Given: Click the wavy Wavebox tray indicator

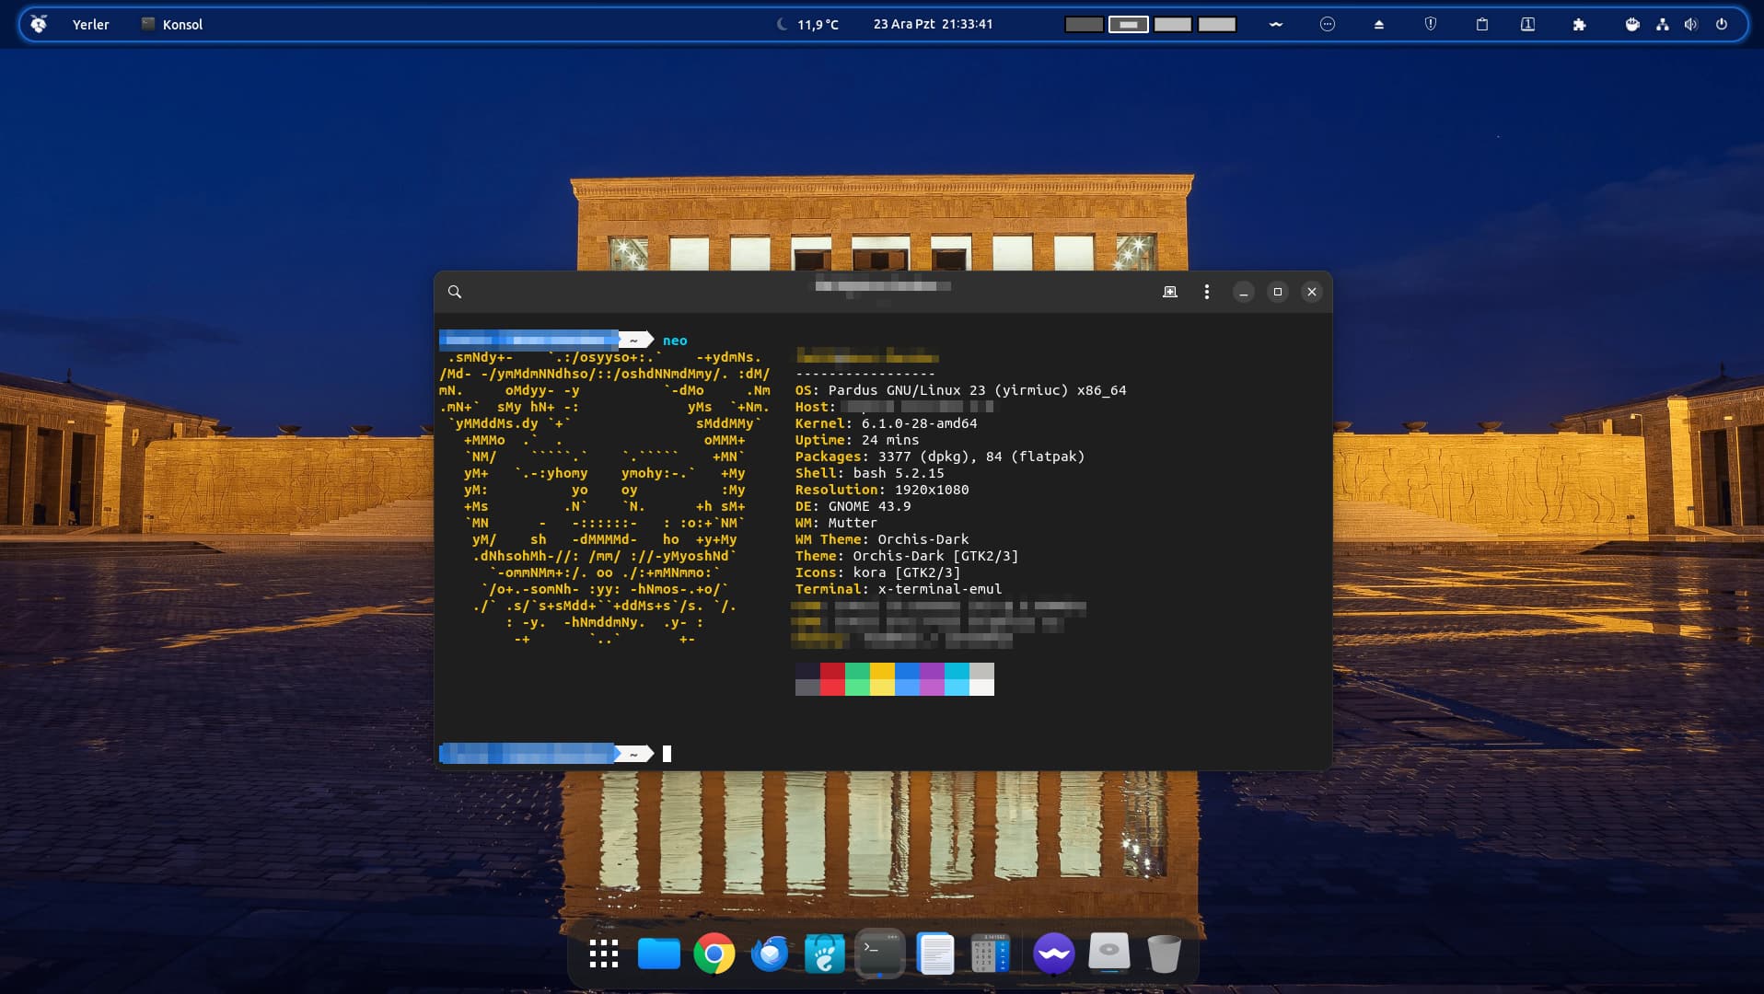Looking at the screenshot, I should click(1275, 25).
